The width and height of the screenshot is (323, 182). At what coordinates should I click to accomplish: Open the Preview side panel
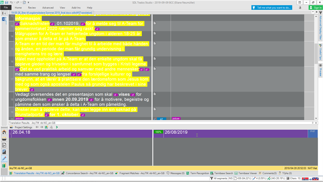321,70
